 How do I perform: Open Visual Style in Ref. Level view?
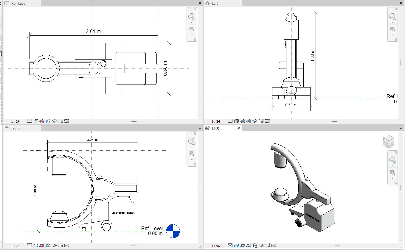click(x=36, y=121)
